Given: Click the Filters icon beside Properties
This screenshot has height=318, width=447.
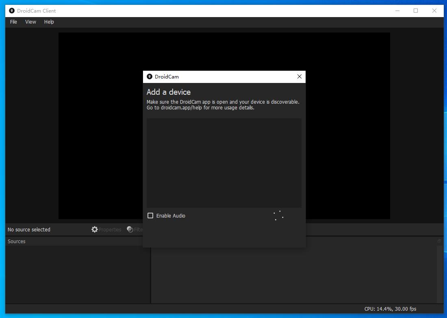Looking at the screenshot, I should (130, 229).
